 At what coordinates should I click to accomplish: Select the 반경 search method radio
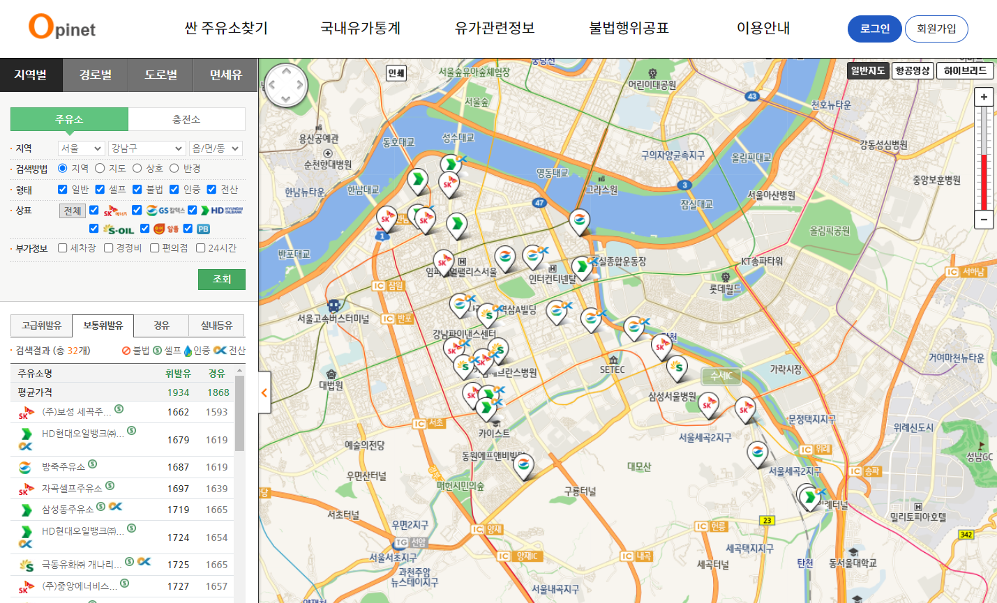tap(174, 168)
